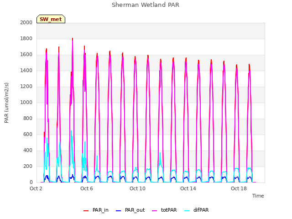Click the chart title Sherman Wetland PAR

coord(146,5)
